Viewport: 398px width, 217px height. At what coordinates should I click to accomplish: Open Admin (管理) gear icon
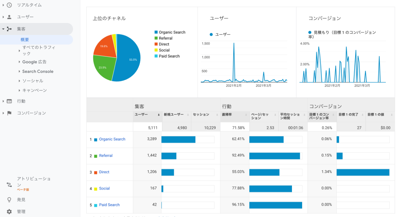tap(9, 212)
